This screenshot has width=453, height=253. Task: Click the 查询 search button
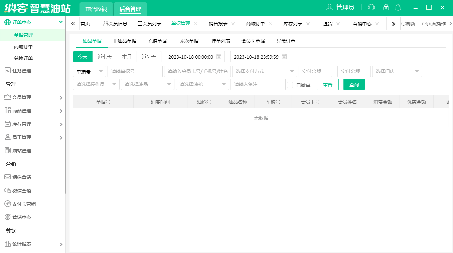coord(354,84)
